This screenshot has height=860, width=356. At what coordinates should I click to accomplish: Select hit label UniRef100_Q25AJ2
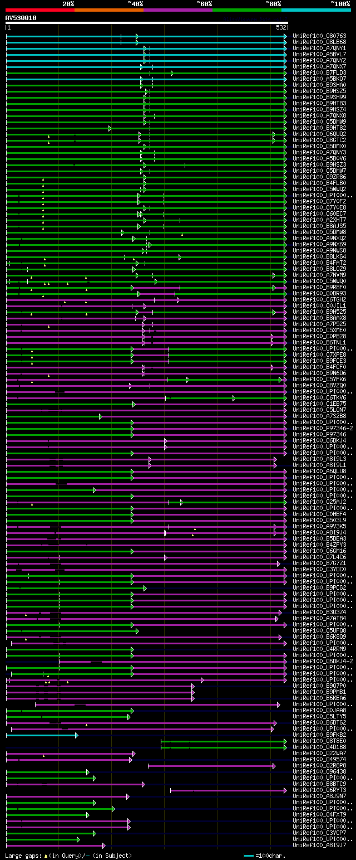(319, 502)
